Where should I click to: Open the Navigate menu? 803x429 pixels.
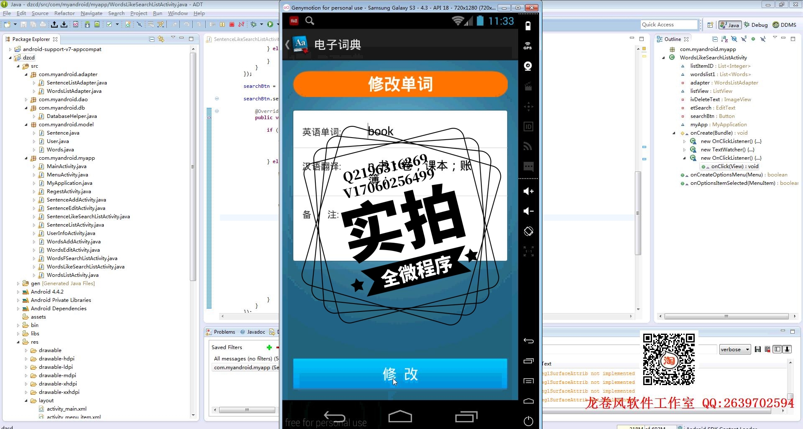point(92,13)
